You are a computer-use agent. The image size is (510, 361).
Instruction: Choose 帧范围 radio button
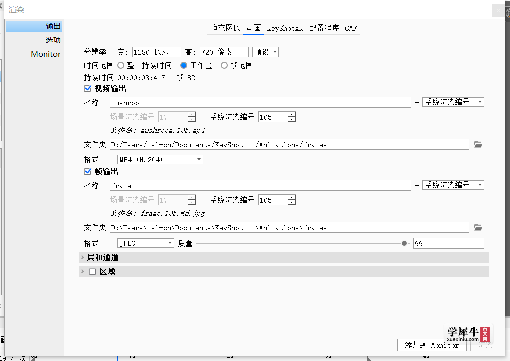(224, 65)
